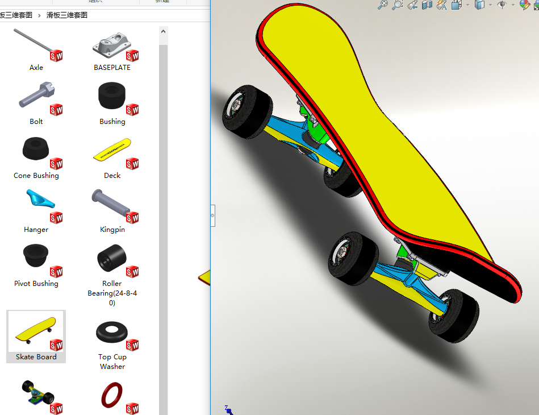Select the Bolt part file
The height and width of the screenshot is (415, 539).
pos(36,103)
